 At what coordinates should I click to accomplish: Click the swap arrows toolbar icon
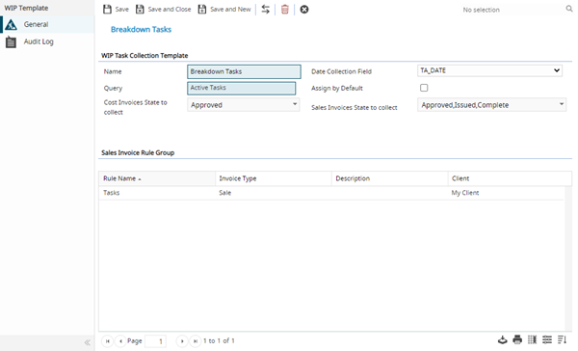(266, 10)
